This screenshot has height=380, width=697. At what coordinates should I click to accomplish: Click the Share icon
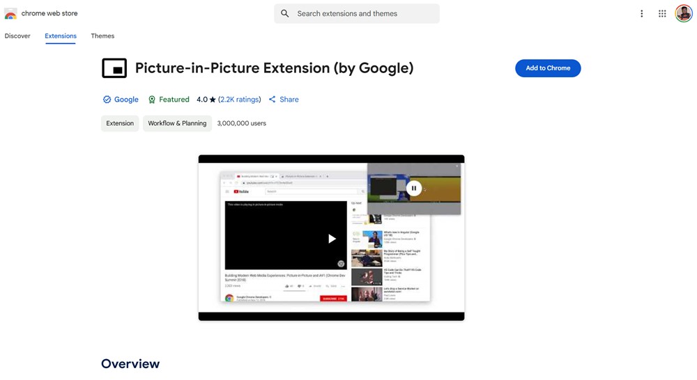pyautogui.click(x=272, y=100)
